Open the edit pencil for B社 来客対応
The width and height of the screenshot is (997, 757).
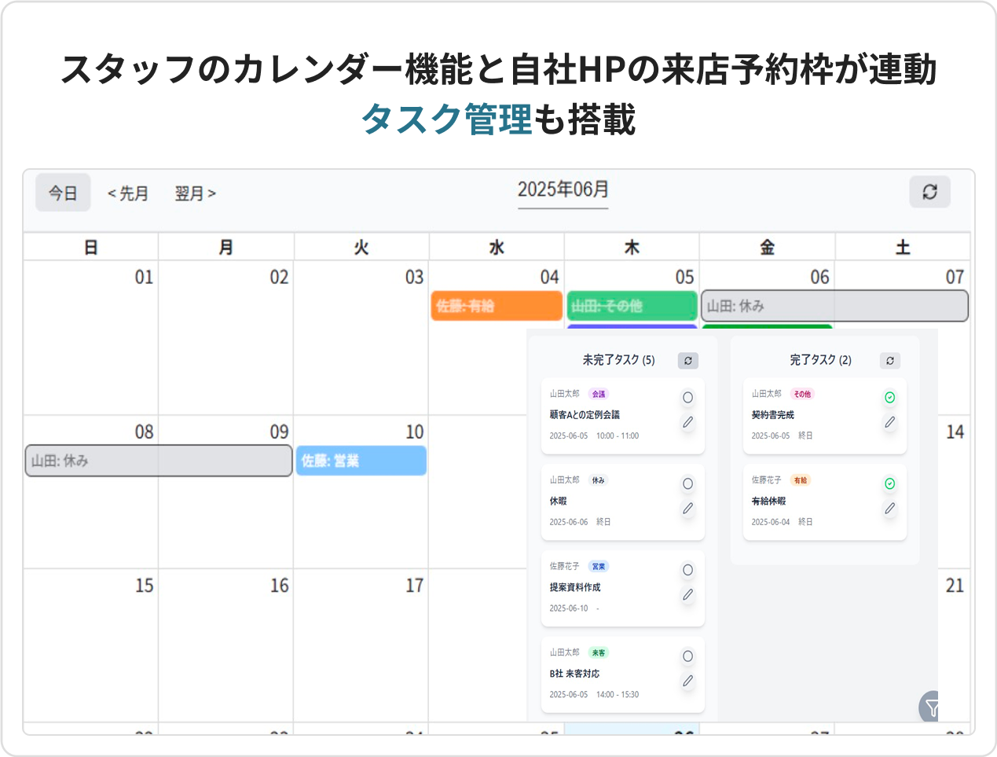pyautogui.click(x=687, y=682)
